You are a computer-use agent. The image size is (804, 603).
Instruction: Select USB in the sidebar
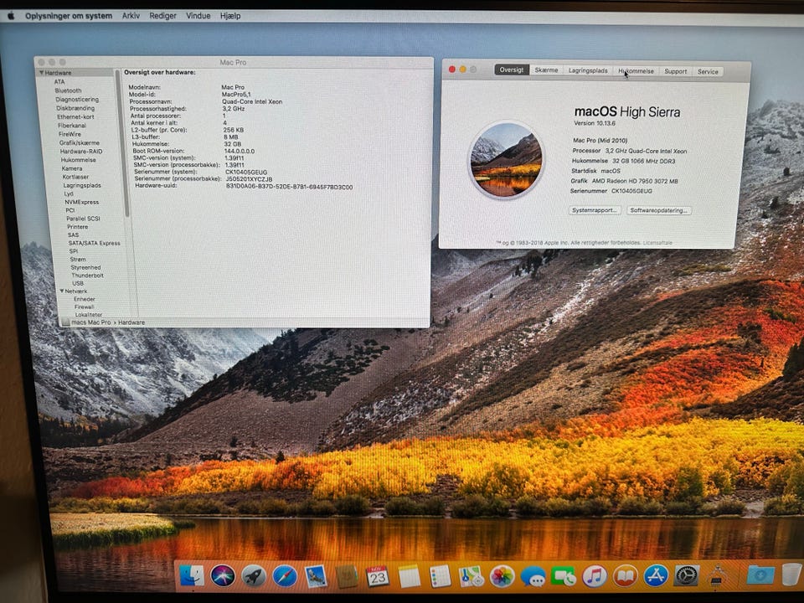pyautogui.click(x=77, y=282)
